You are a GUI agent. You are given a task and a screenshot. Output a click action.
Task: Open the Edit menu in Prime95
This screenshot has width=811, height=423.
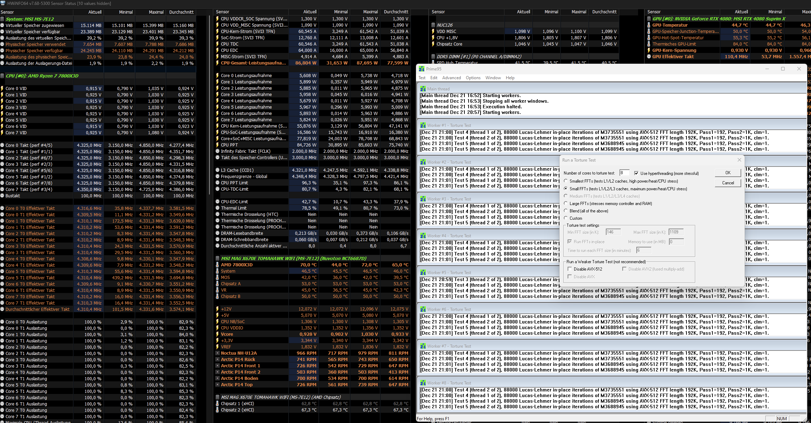434,78
